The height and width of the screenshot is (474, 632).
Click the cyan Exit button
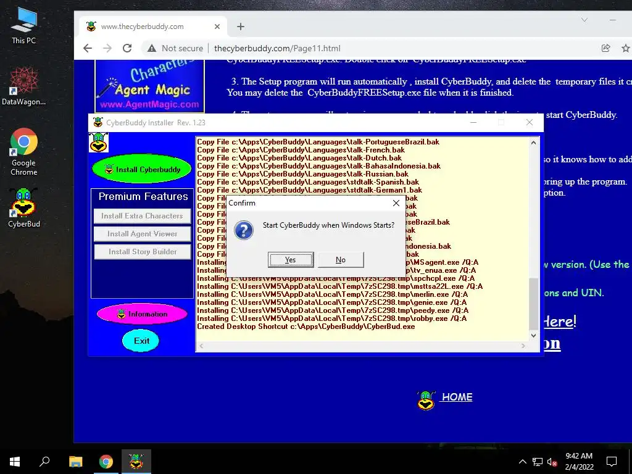coord(141,341)
